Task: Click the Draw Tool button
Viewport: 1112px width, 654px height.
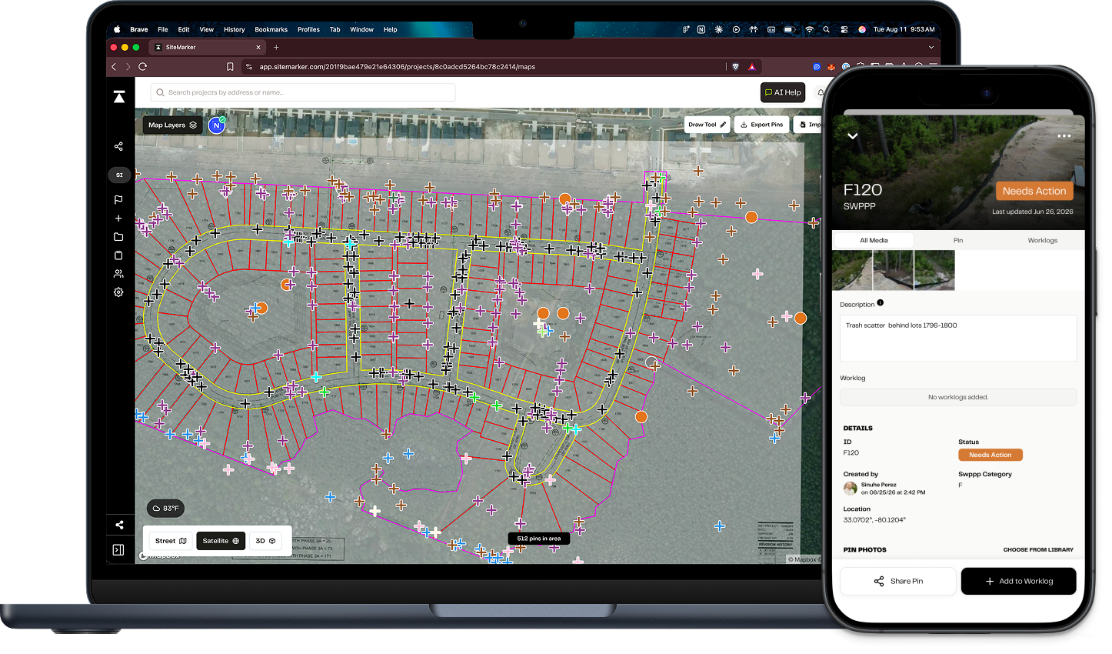Action: [x=707, y=125]
